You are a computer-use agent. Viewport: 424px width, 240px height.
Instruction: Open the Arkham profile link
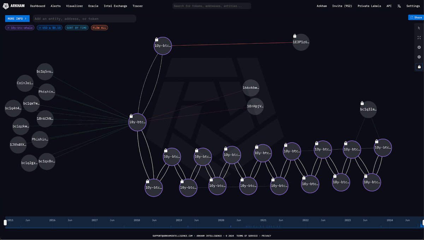point(322,6)
